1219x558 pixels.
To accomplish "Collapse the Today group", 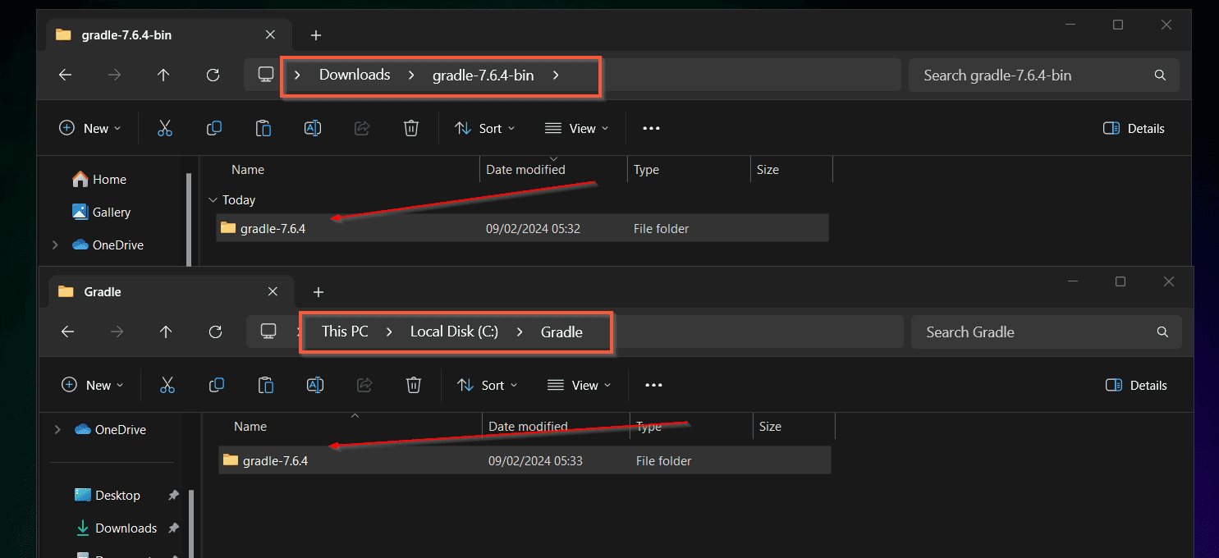I will point(213,200).
